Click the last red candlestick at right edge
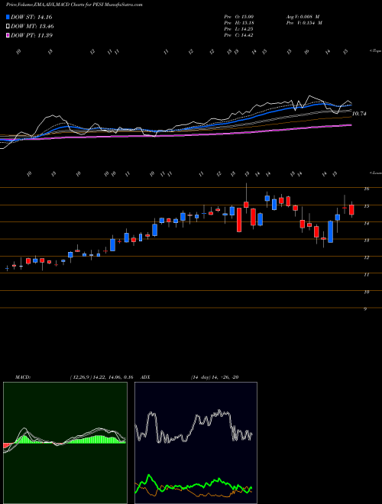This screenshot has width=382, height=504. point(351,209)
